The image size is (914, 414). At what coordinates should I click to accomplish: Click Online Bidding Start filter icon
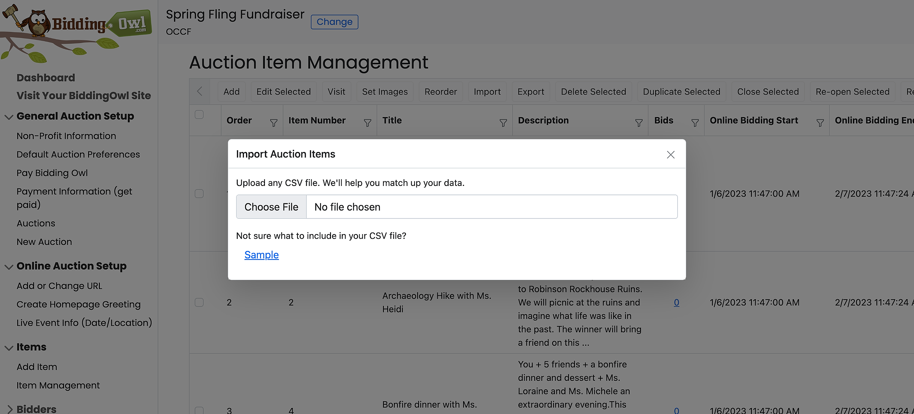tap(820, 123)
